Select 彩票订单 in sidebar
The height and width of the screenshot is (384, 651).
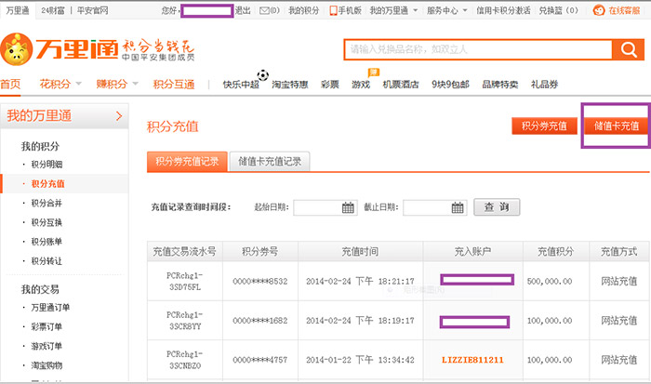46,326
